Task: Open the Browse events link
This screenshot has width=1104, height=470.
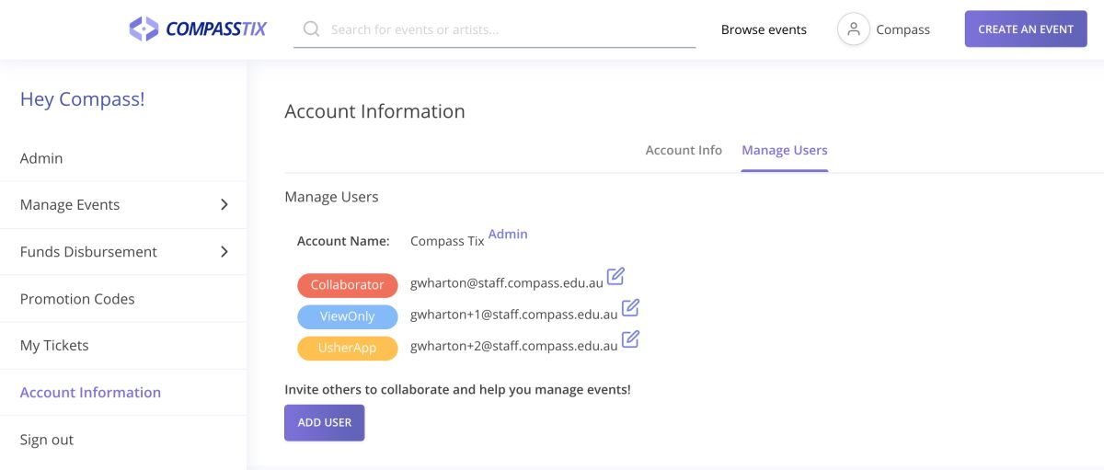Action: (x=764, y=29)
